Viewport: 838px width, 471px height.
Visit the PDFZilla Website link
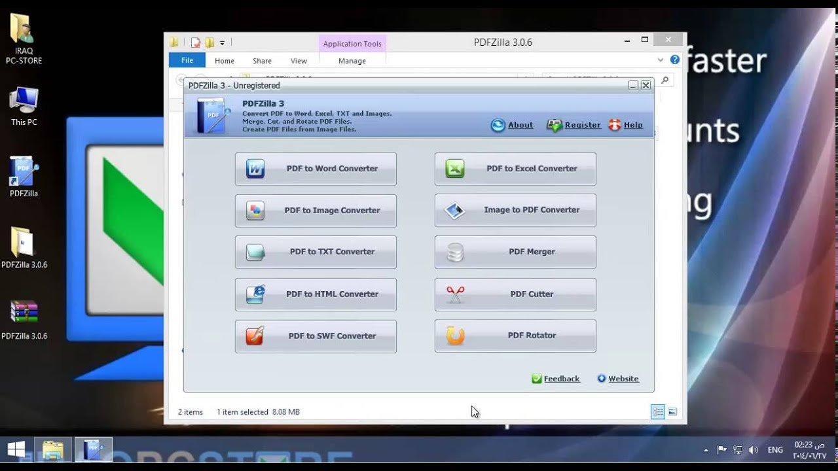click(x=623, y=379)
